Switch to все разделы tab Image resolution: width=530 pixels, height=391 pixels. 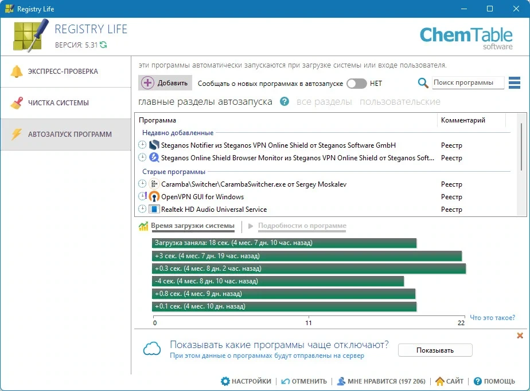tap(324, 101)
